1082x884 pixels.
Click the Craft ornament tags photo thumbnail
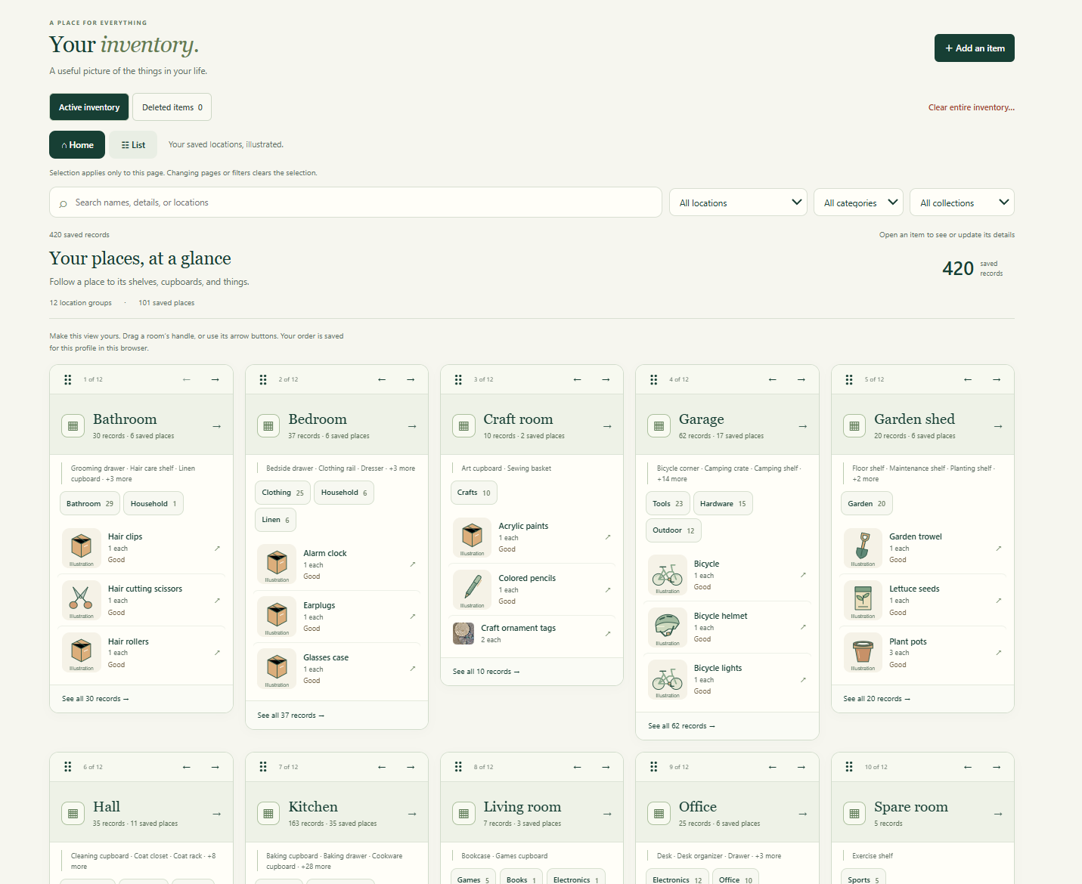tap(463, 633)
